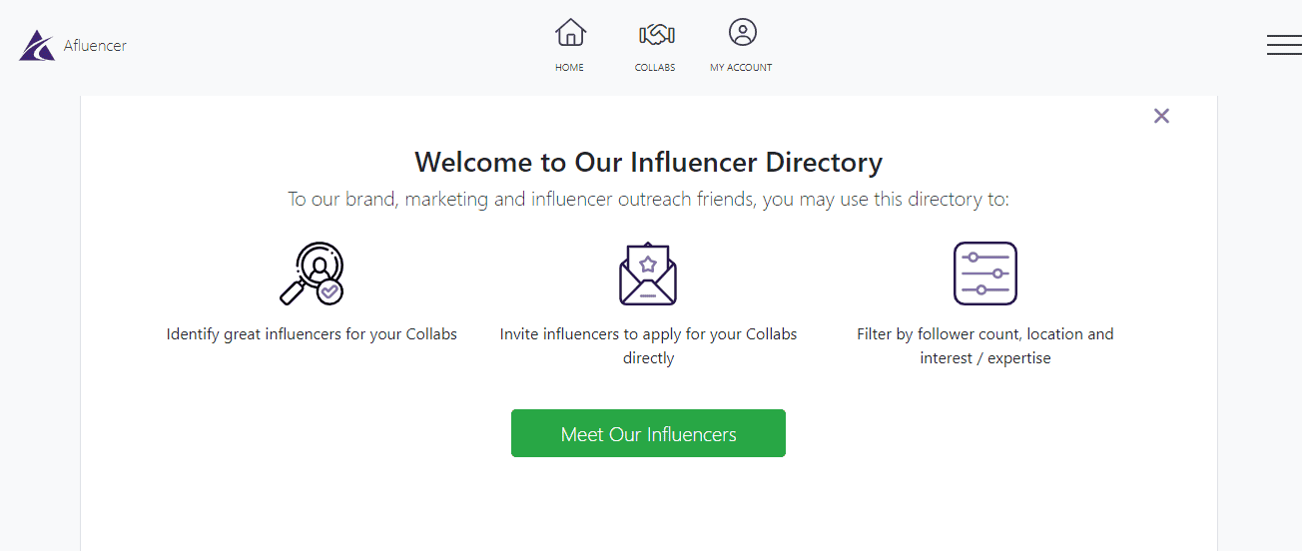Click the magnifier influencer search icon
Screen dimensions: 1302x551
312,274
